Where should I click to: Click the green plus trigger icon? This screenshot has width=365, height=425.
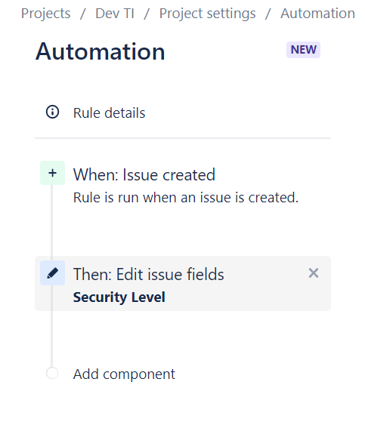click(x=52, y=173)
